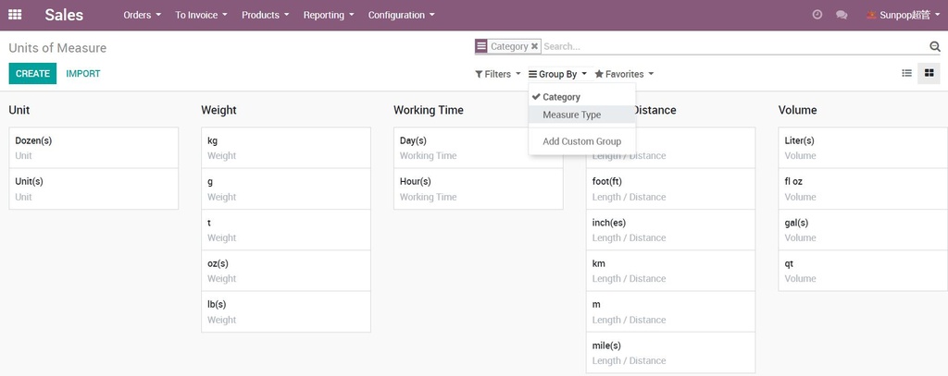Open the qt card
The width and height of the screenshot is (948, 376).
[x=863, y=271]
